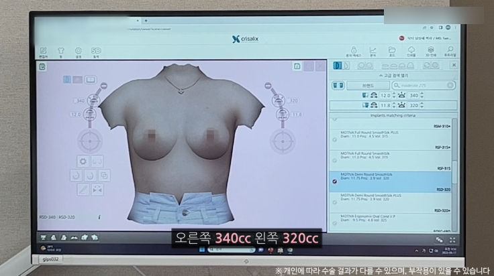Click the info i icon near RSD-340
The height and width of the screenshot is (276, 494).
[99, 217]
